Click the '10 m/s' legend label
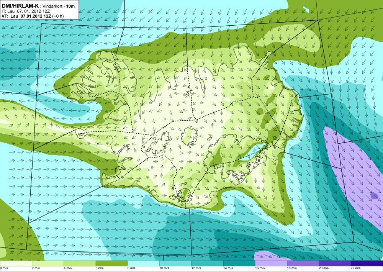Image resolution: width=383 pixels, height=272 pixels. pyautogui.click(x=164, y=268)
